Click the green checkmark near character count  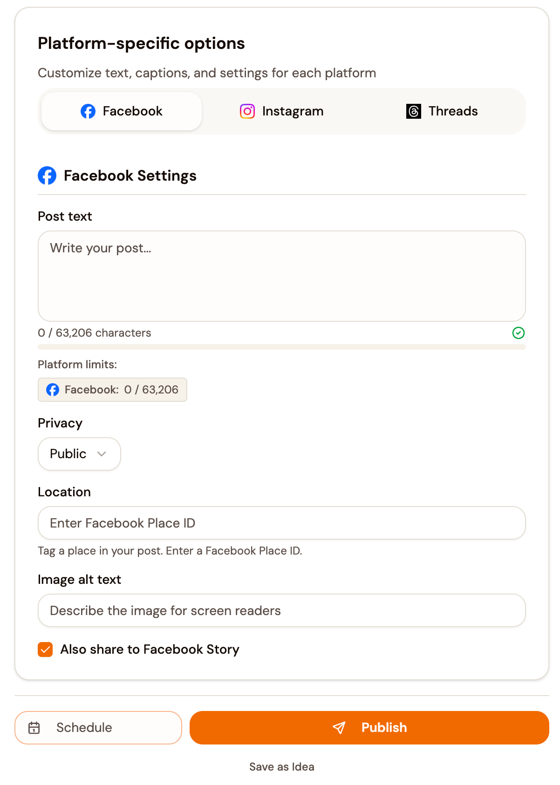coord(519,333)
